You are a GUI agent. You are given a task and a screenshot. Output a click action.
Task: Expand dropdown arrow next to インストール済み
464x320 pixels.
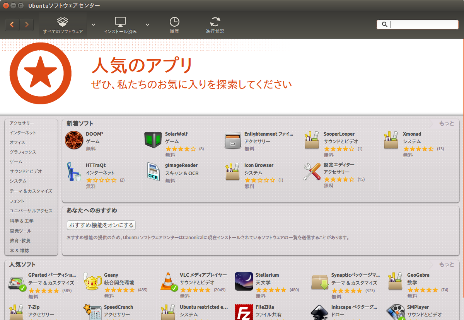(147, 25)
